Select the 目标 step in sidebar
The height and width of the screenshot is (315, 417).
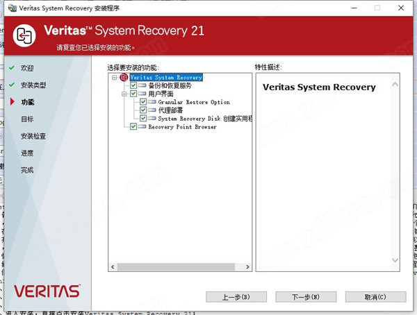(x=27, y=119)
